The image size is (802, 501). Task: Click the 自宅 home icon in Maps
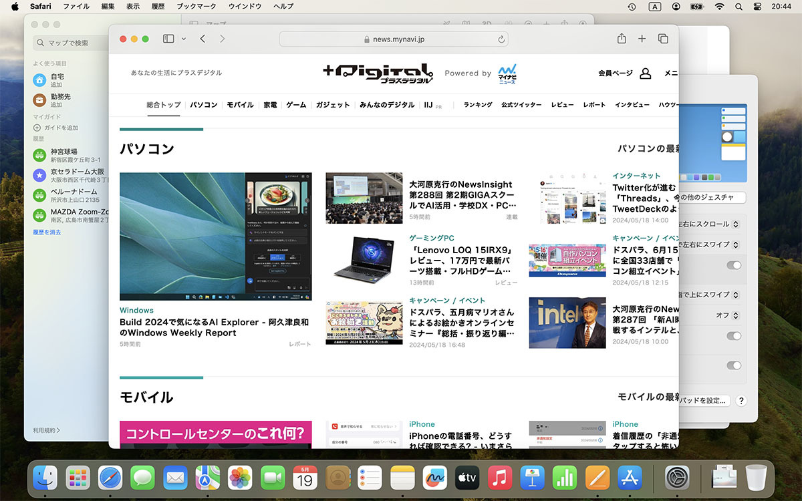point(39,80)
